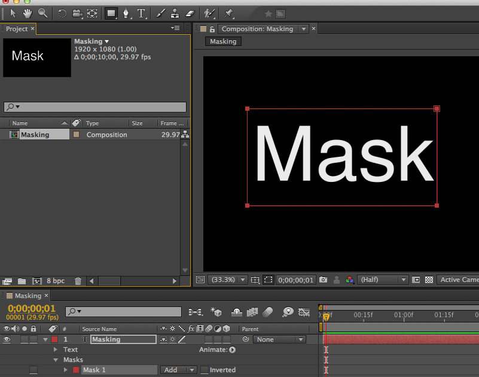Activate the Puppet Pin tool
This screenshot has width=479, height=377.
[228, 13]
